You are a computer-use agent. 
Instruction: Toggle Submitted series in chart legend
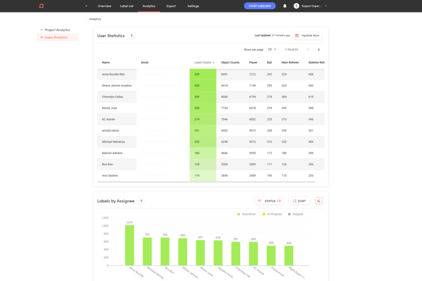click(246, 214)
